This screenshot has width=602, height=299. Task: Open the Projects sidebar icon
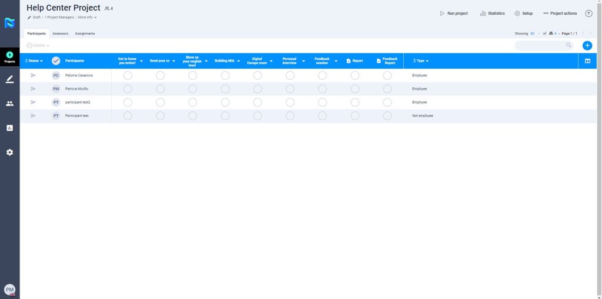9,57
